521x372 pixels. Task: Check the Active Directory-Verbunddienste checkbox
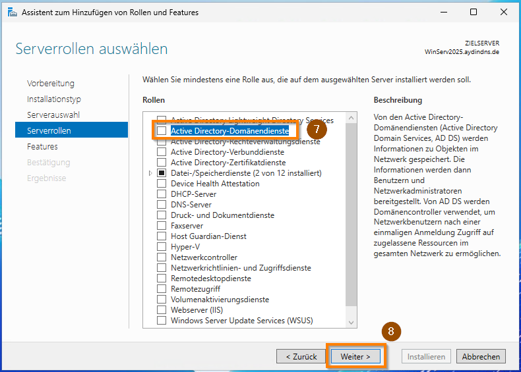(x=162, y=152)
